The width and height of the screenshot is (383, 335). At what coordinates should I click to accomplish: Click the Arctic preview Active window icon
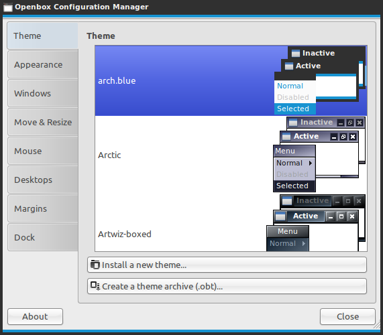(x=286, y=137)
